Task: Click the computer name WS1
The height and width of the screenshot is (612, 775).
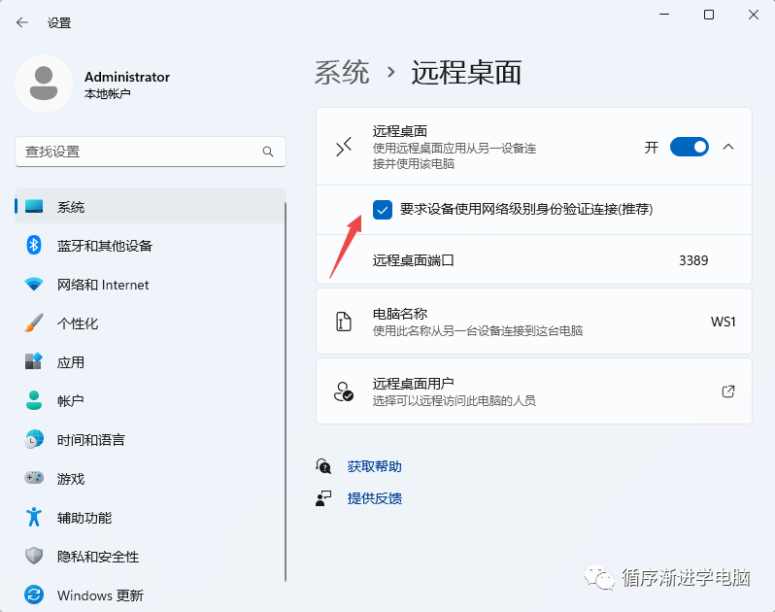Action: [x=724, y=322]
